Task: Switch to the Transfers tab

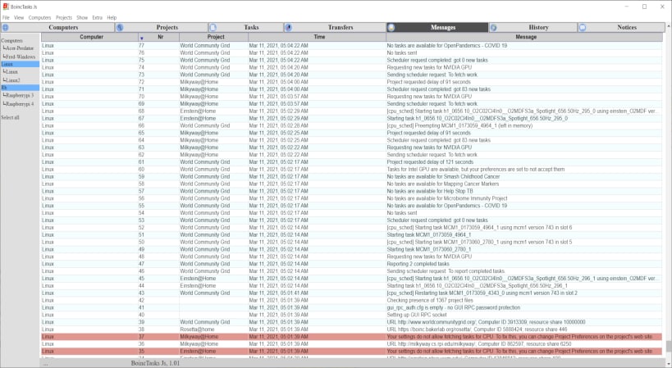Action: tap(335, 27)
